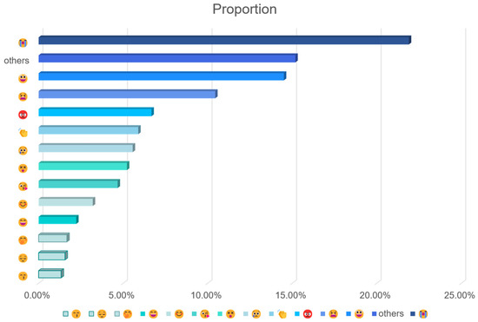This screenshot has width=478, height=322.
Task: Select the bright cyan swatch beside red face legend
Action: 297,313
